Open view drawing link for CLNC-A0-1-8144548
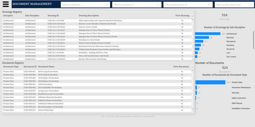 coord(182,20)
